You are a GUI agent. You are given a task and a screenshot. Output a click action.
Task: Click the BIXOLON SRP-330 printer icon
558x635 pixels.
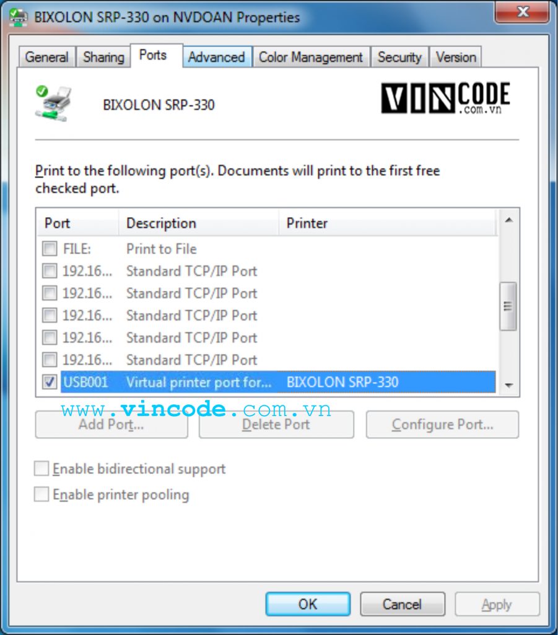(x=53, y=104)
